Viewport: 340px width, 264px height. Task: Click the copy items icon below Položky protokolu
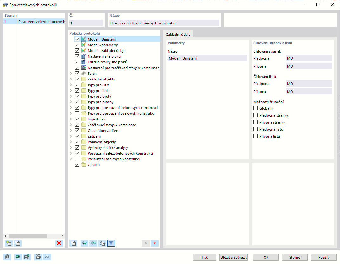pos(74,243)
